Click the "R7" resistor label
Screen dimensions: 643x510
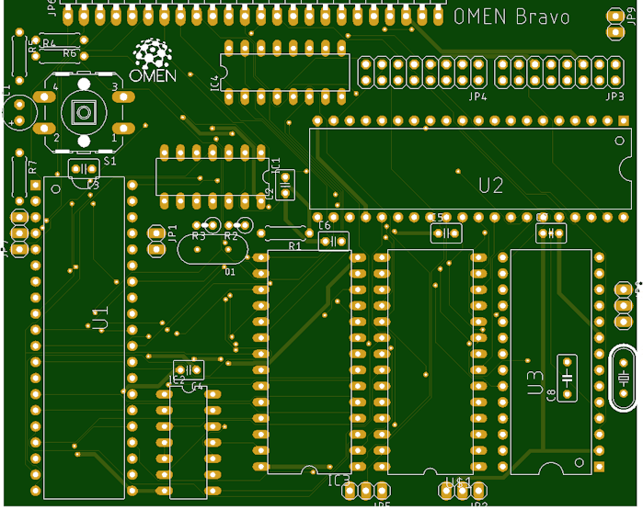pos(32,166)
